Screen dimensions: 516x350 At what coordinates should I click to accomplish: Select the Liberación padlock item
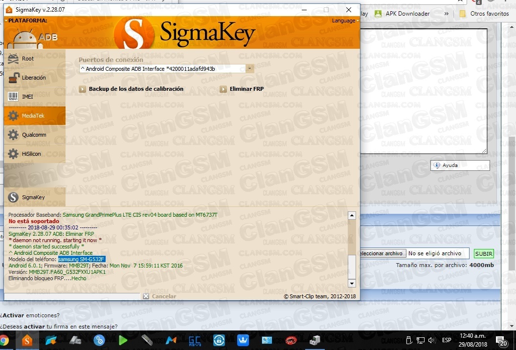(35, 78)
